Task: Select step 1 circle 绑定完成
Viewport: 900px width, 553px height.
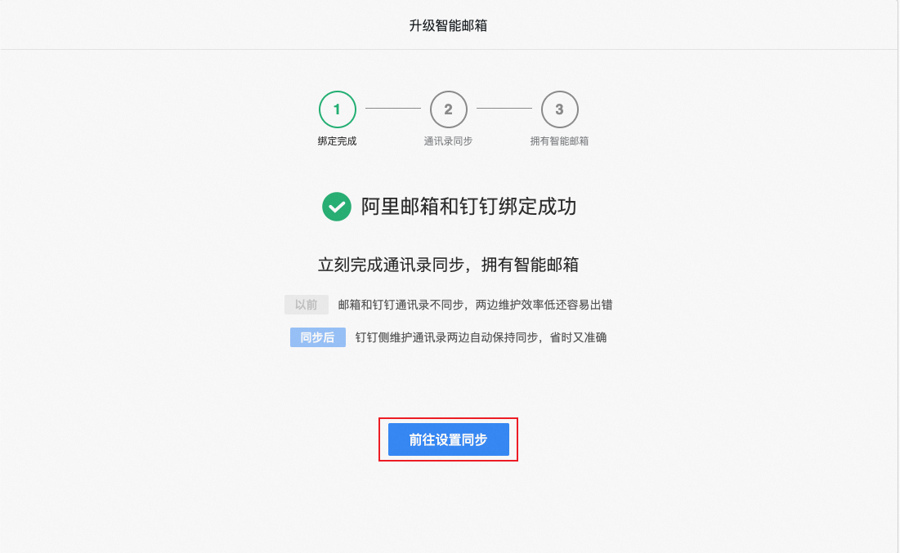Action: click(338, 109)
